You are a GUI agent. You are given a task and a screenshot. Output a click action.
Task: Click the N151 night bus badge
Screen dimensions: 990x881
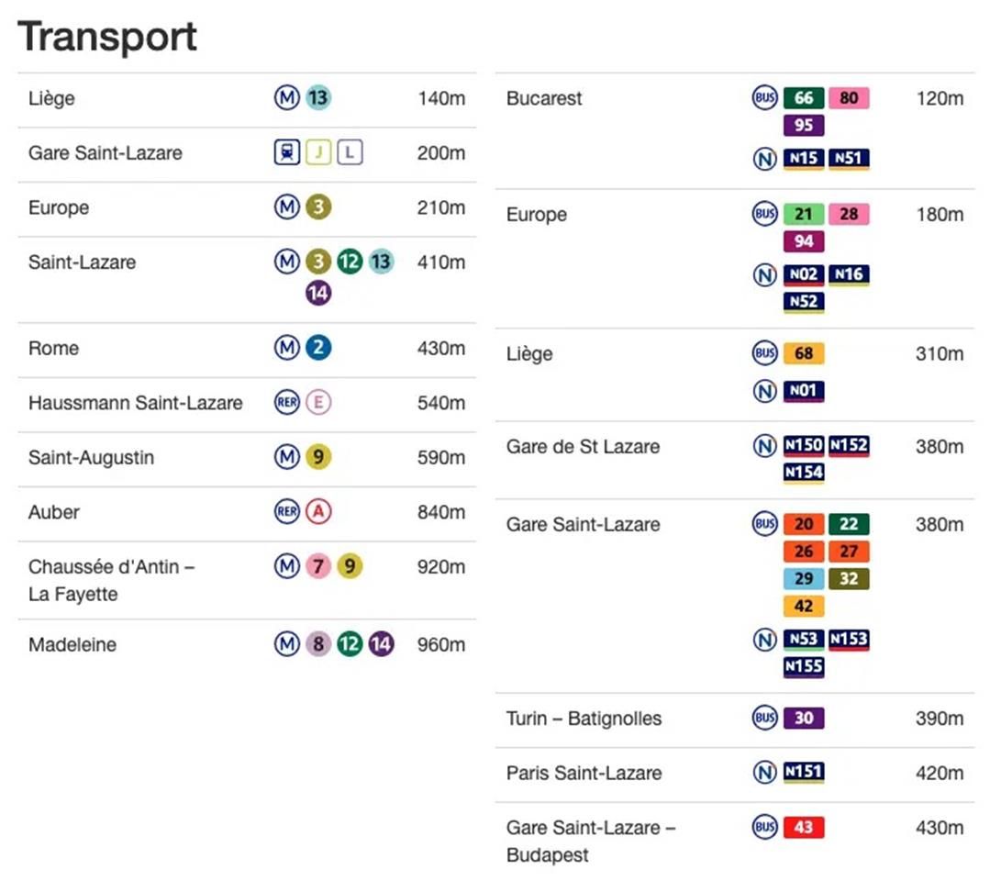(804, 773)
